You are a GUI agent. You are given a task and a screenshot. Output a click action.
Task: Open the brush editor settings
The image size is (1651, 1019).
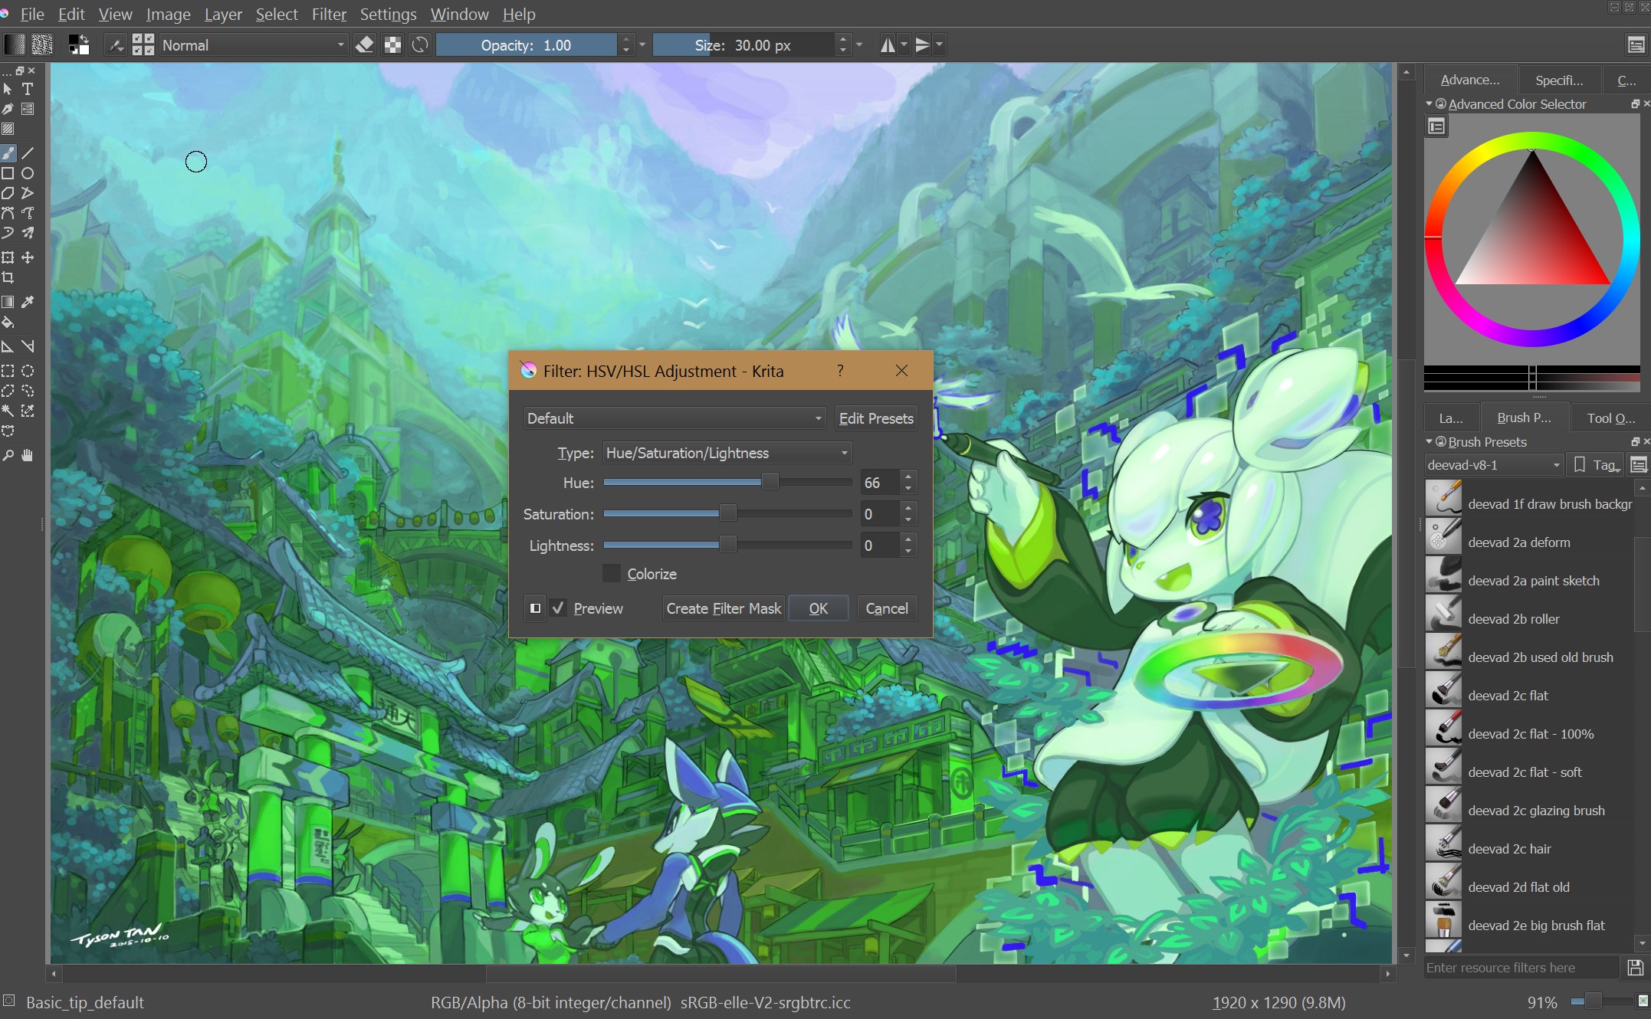(116, 45)
